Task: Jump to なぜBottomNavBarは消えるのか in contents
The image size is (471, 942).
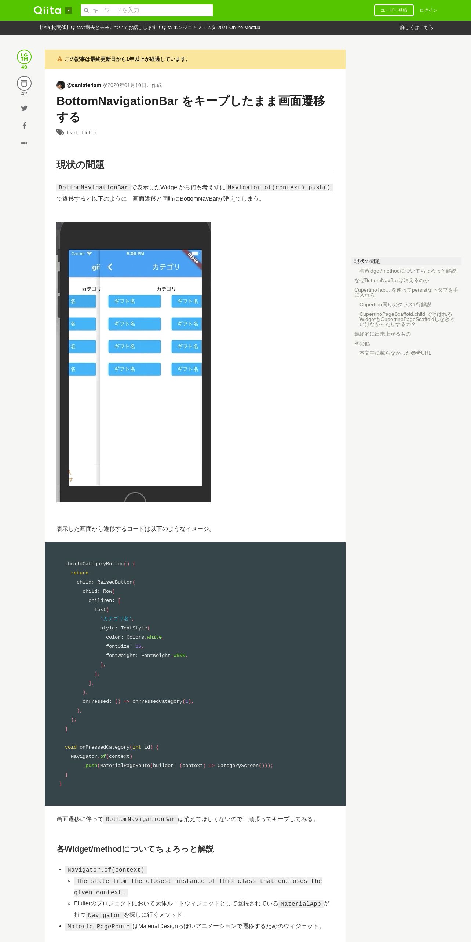Action: tap(392, 280)
